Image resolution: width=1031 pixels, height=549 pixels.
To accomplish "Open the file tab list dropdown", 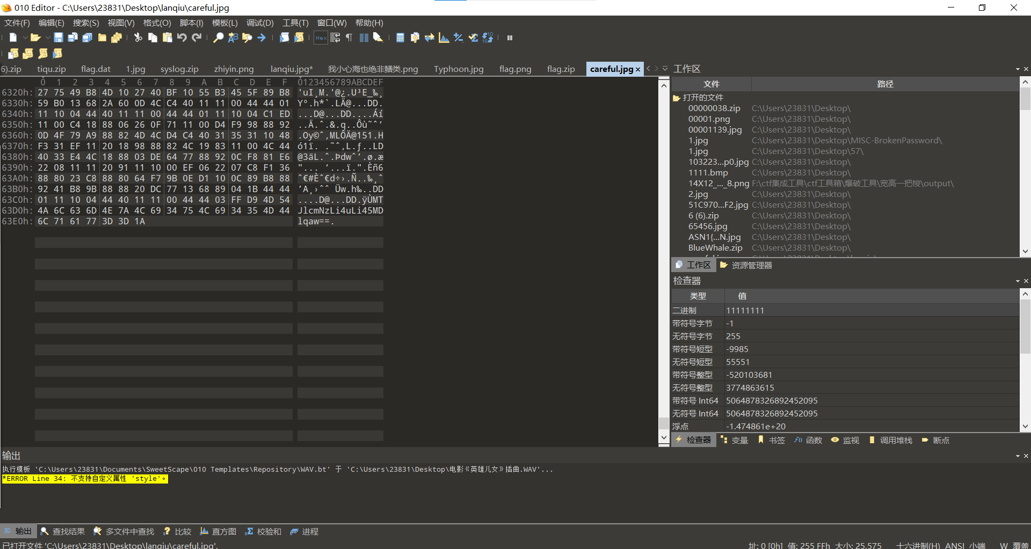I will [665, 69].
